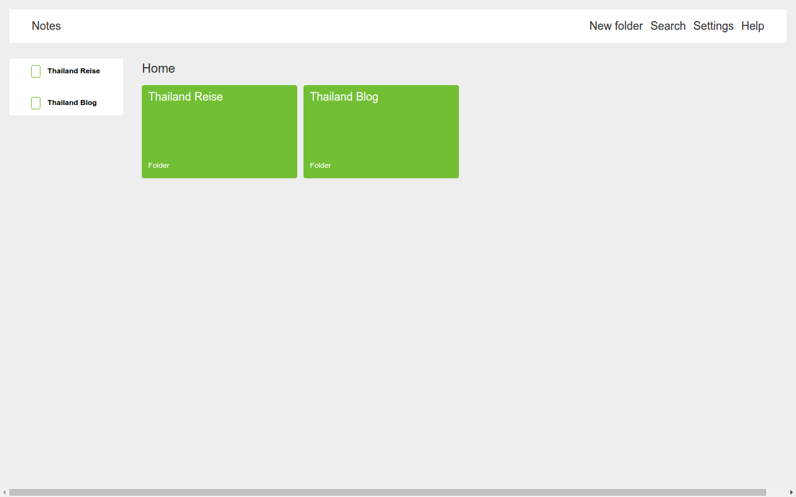Click the scrollbar's right arrow

pyautogui.click(x=791, y=493)
